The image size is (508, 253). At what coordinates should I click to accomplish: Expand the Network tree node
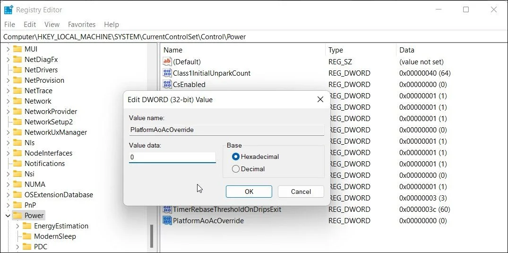click(8, 101)
